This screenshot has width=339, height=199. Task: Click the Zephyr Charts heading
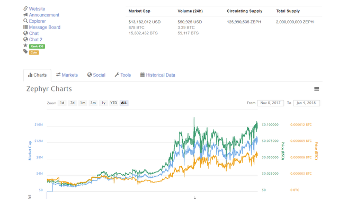(x=49, y=89)
